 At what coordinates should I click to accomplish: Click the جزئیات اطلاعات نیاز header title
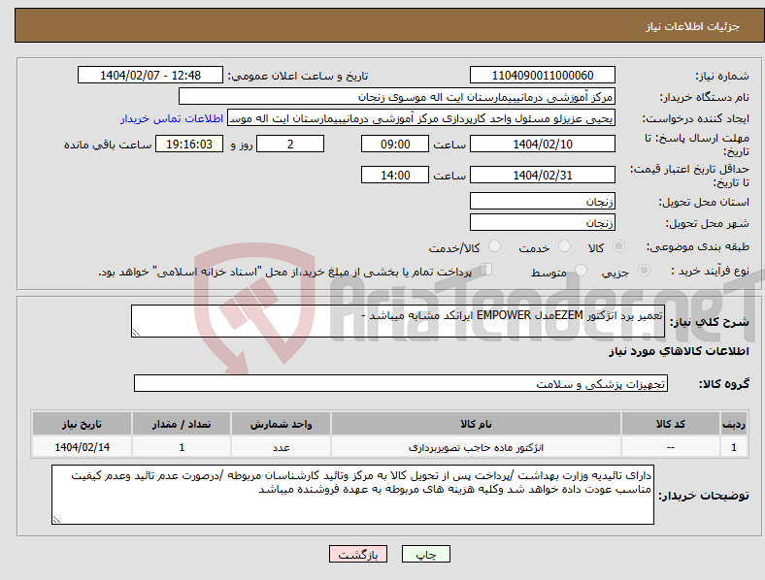pyautogui.click(x=693, y=26)
